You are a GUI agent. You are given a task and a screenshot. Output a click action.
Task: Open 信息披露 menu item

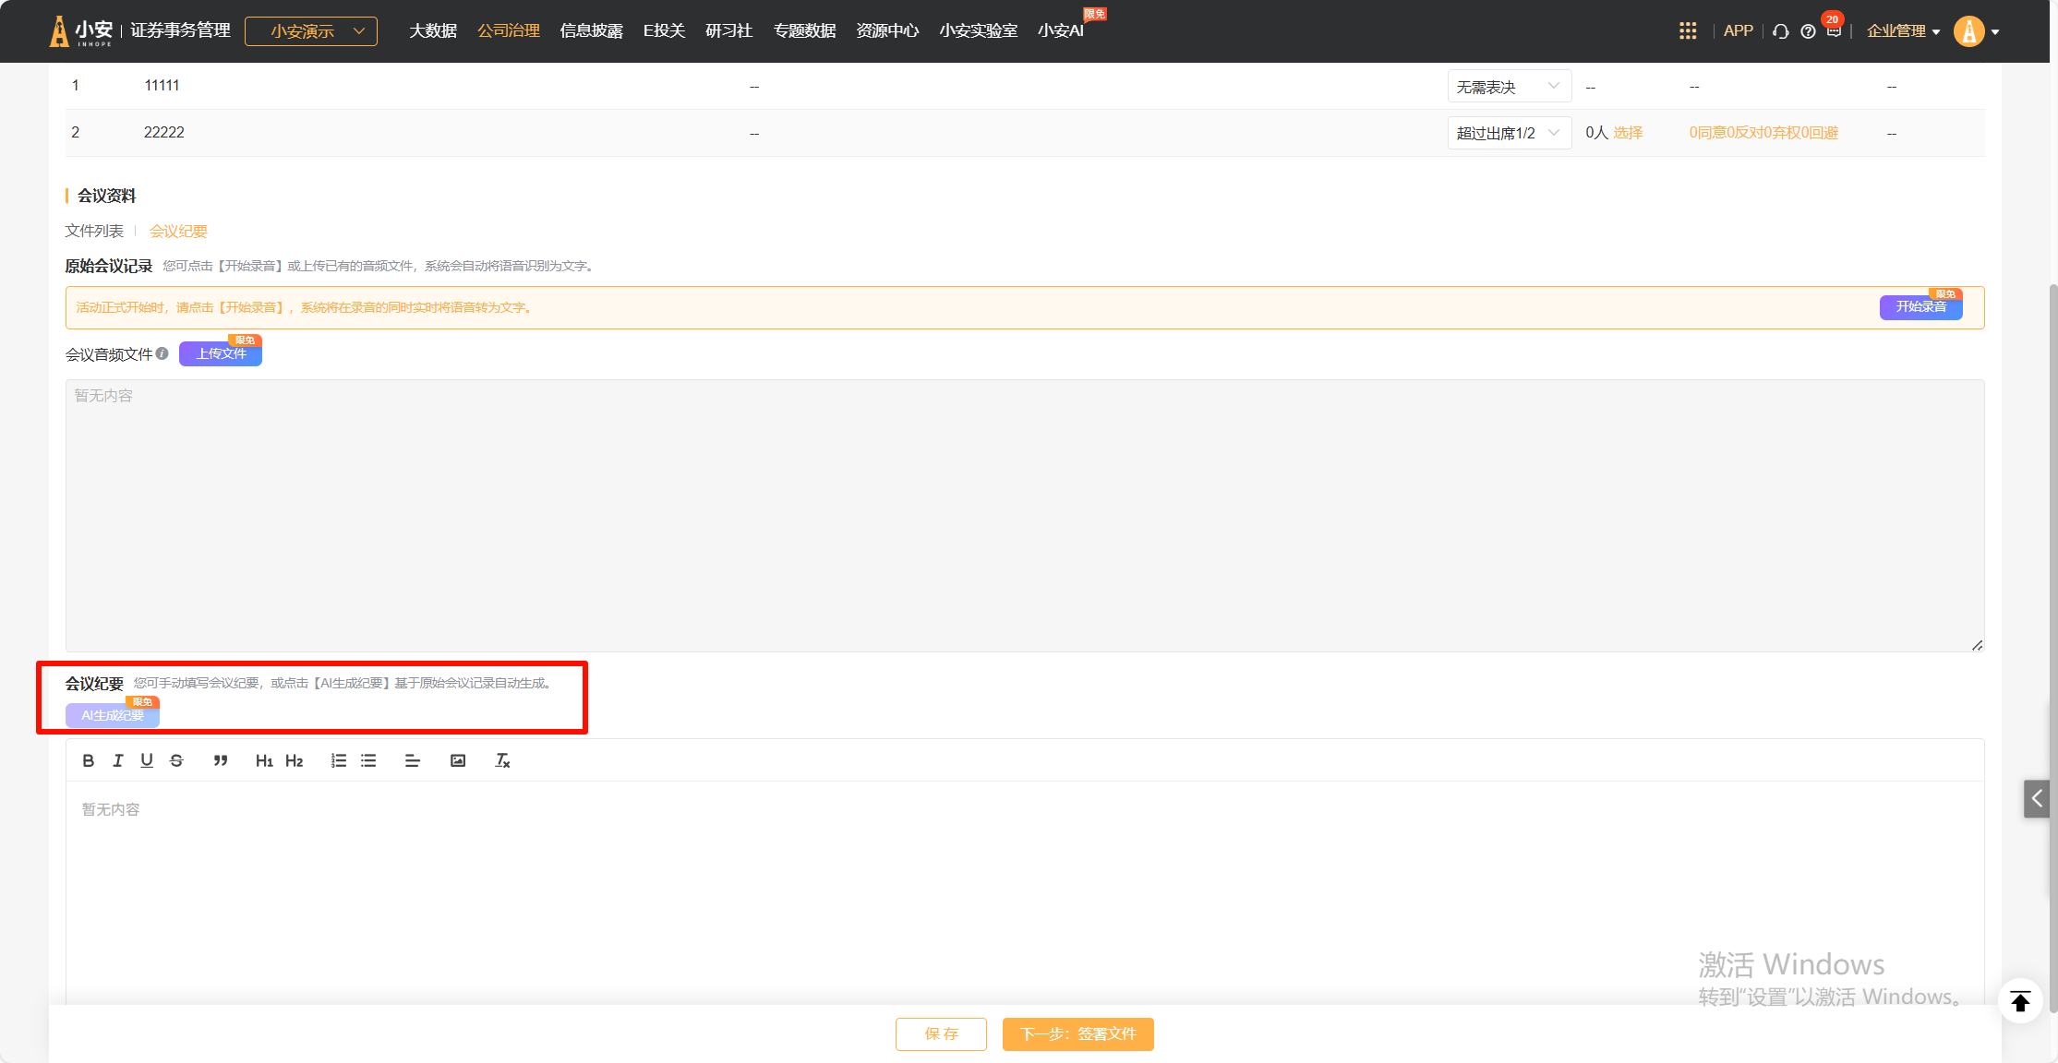591,31
